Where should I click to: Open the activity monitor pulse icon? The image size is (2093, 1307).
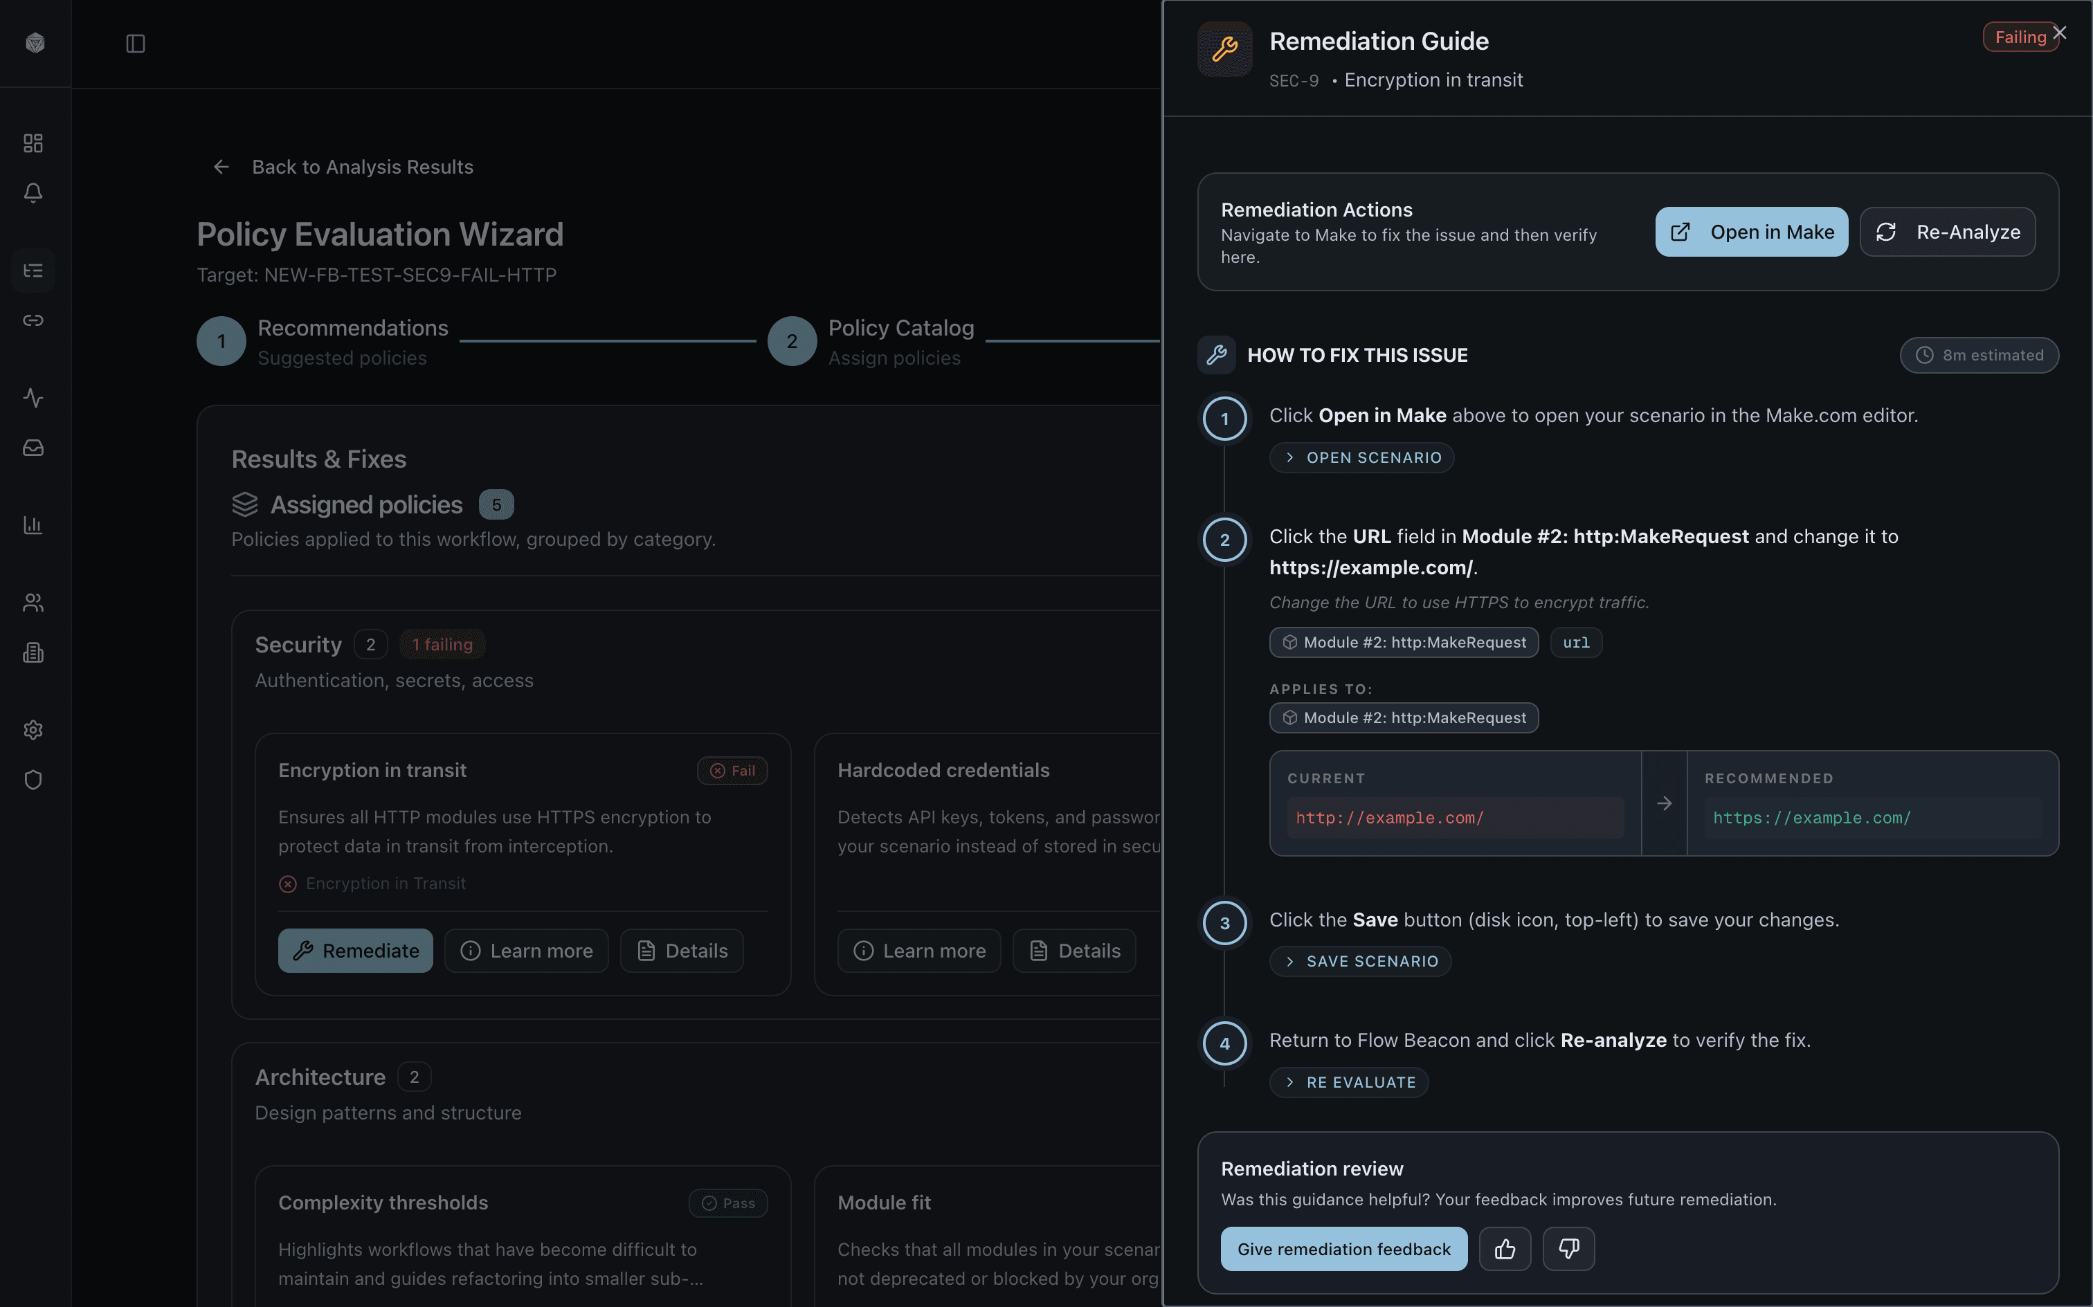[33, 399]
